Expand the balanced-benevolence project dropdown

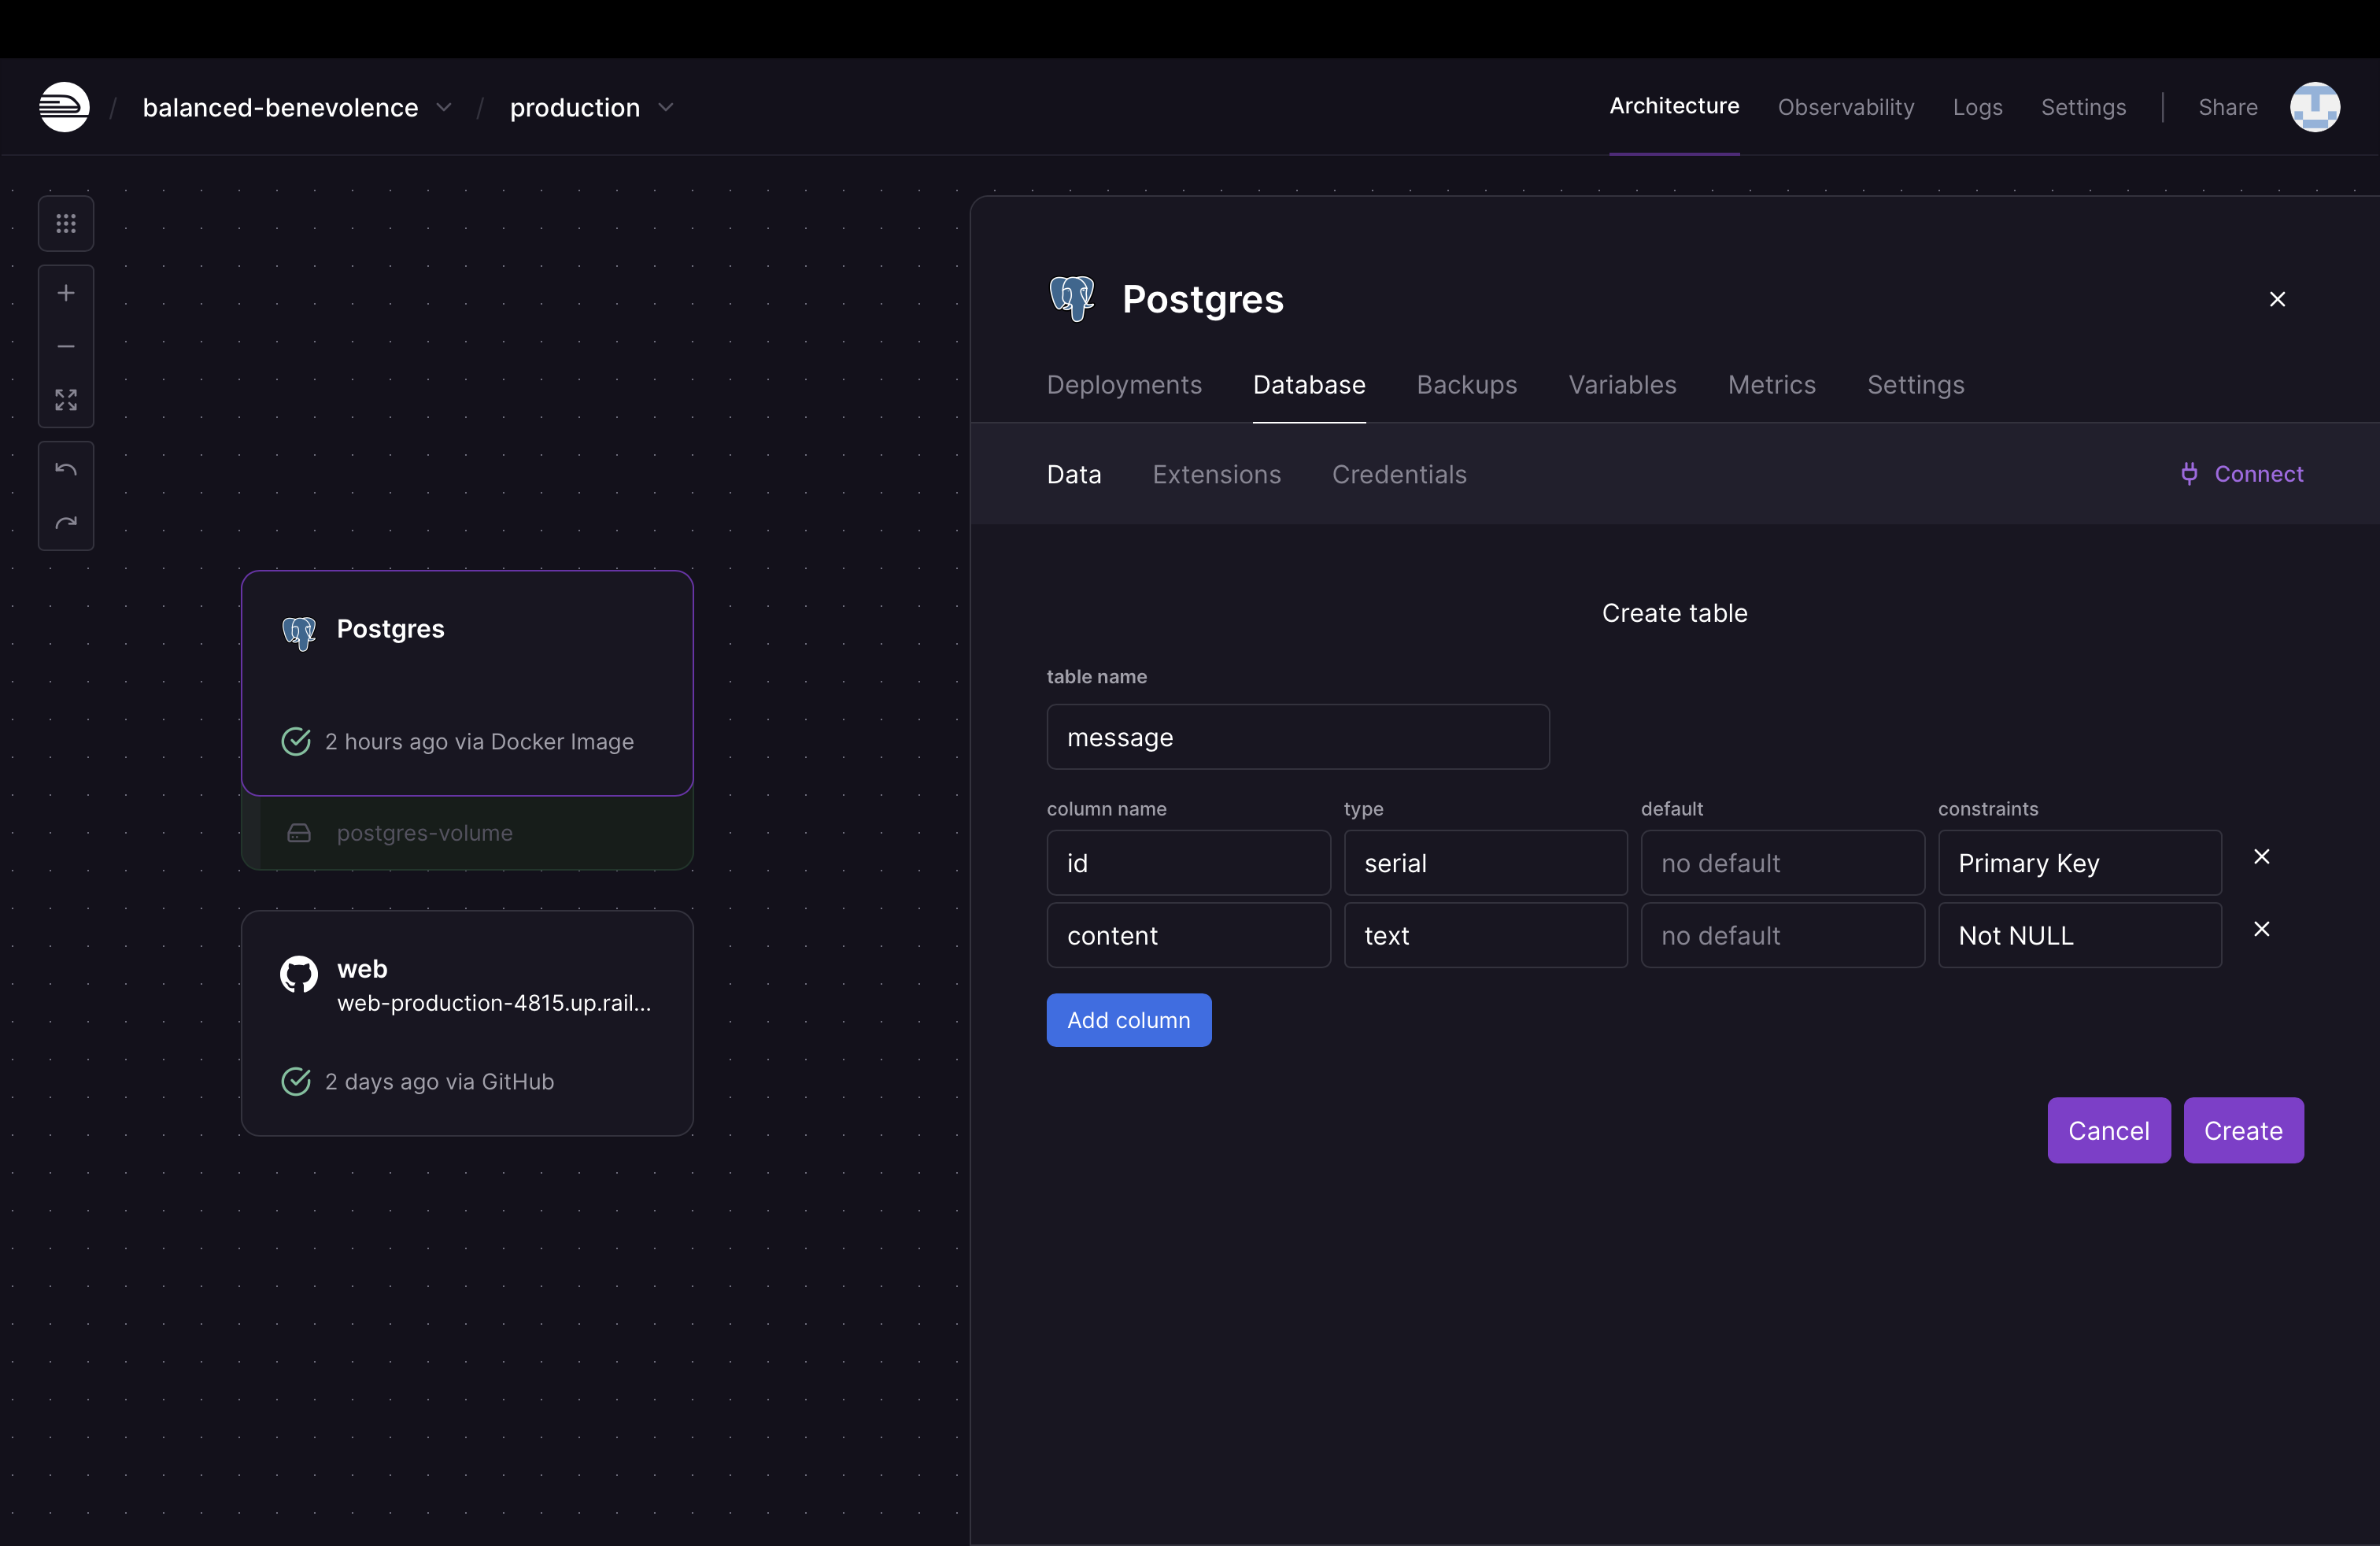(x=444, y=107)
